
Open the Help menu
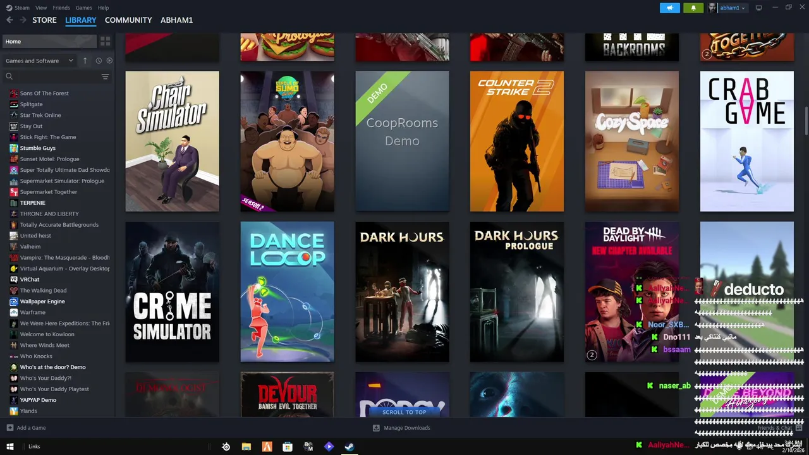(103, 8)
